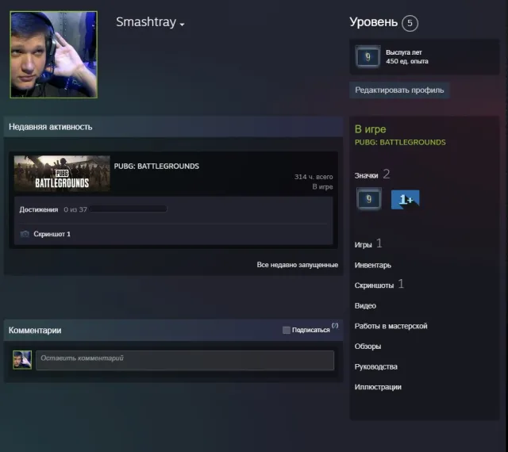Open the Smashtray name dropdown arrow
The image size is (508, 452).
(x=182, y=25)
